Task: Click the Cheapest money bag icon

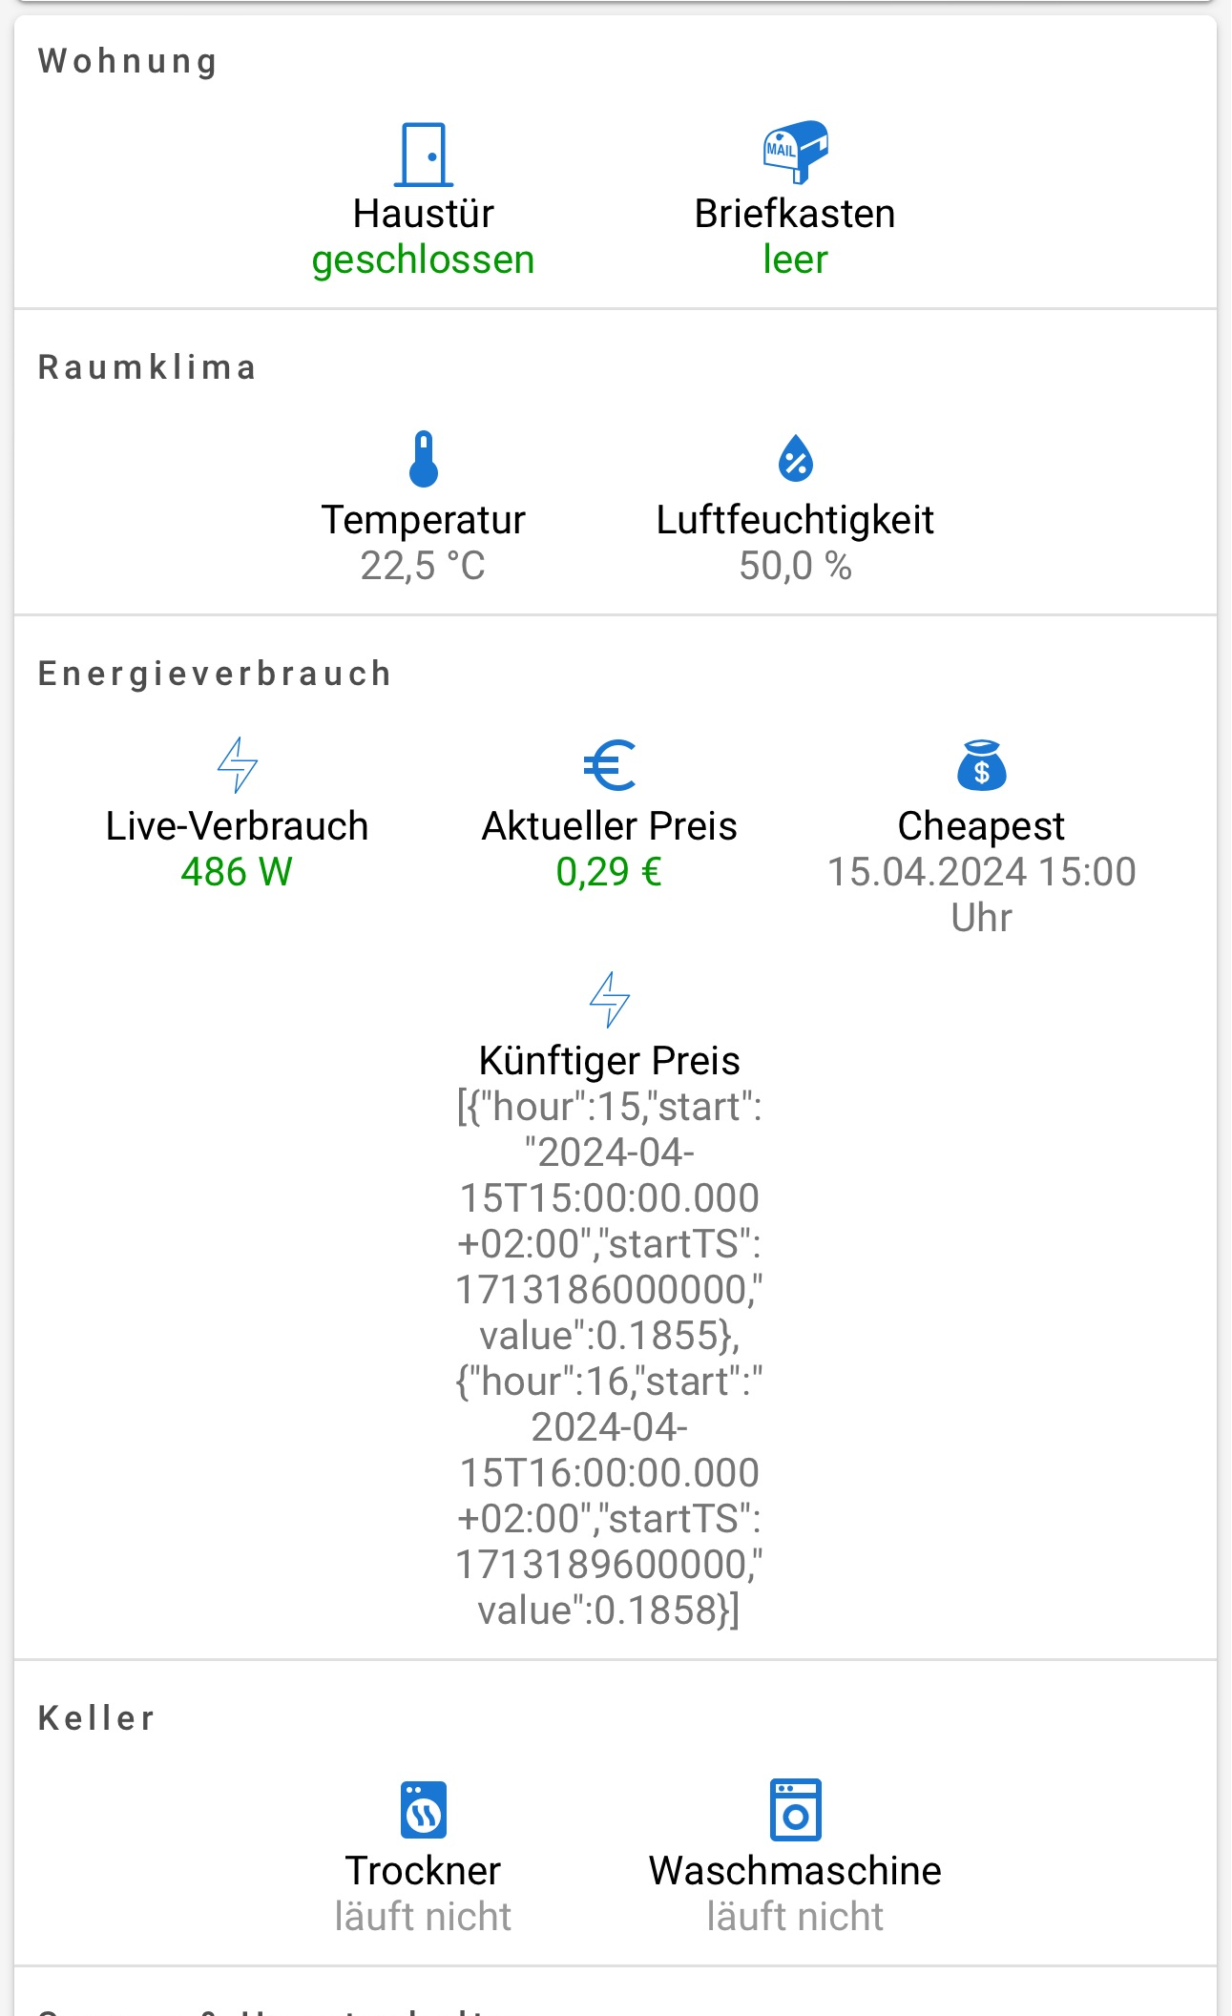Action: tap(981, 765)
